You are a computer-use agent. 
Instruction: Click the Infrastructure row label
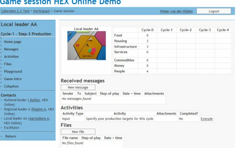click(x=125, y=46)
